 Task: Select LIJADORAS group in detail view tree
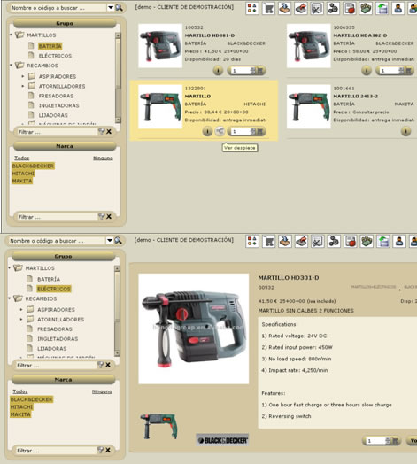(x=51, y=348)
